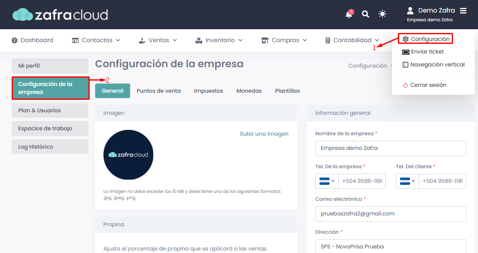Viewport: 478px width, 253px height.
Task: Open the notifications bell
Action: point(350,14)
